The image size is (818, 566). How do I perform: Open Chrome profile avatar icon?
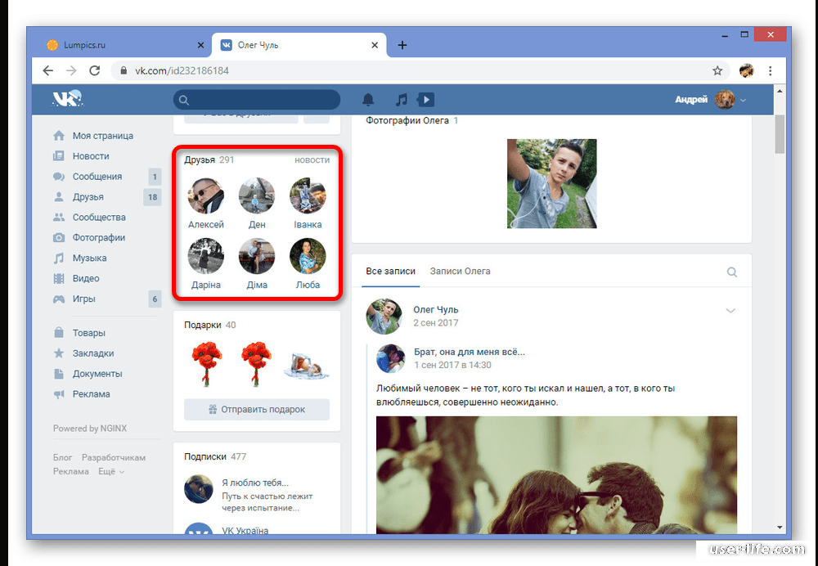tap(747, 70)
